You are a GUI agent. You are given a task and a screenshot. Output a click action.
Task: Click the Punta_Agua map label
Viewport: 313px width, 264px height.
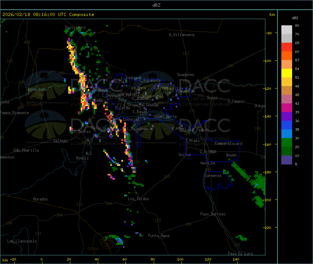coord(159,236)
